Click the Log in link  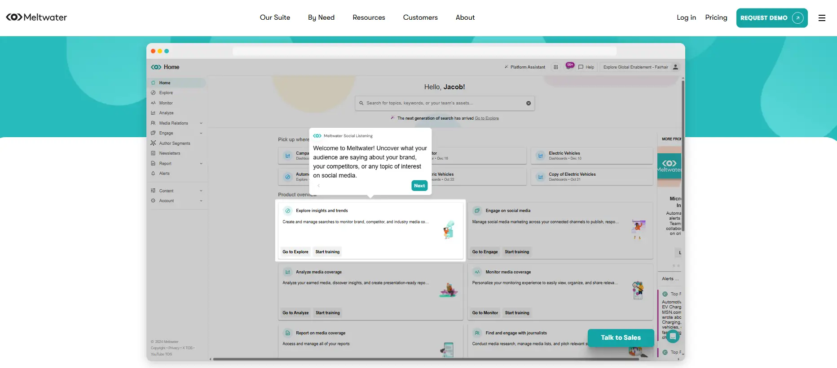[x=686, y=17]
